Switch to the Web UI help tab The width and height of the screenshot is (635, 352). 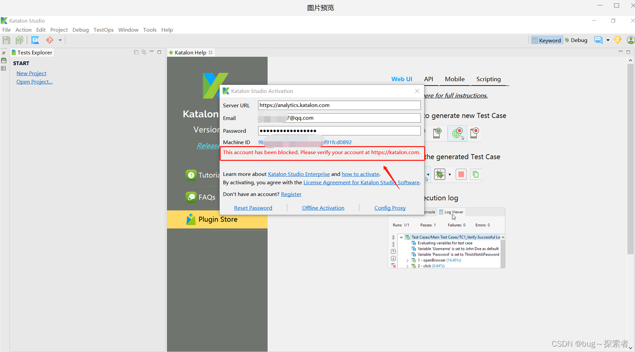click(x=402, y=79)
